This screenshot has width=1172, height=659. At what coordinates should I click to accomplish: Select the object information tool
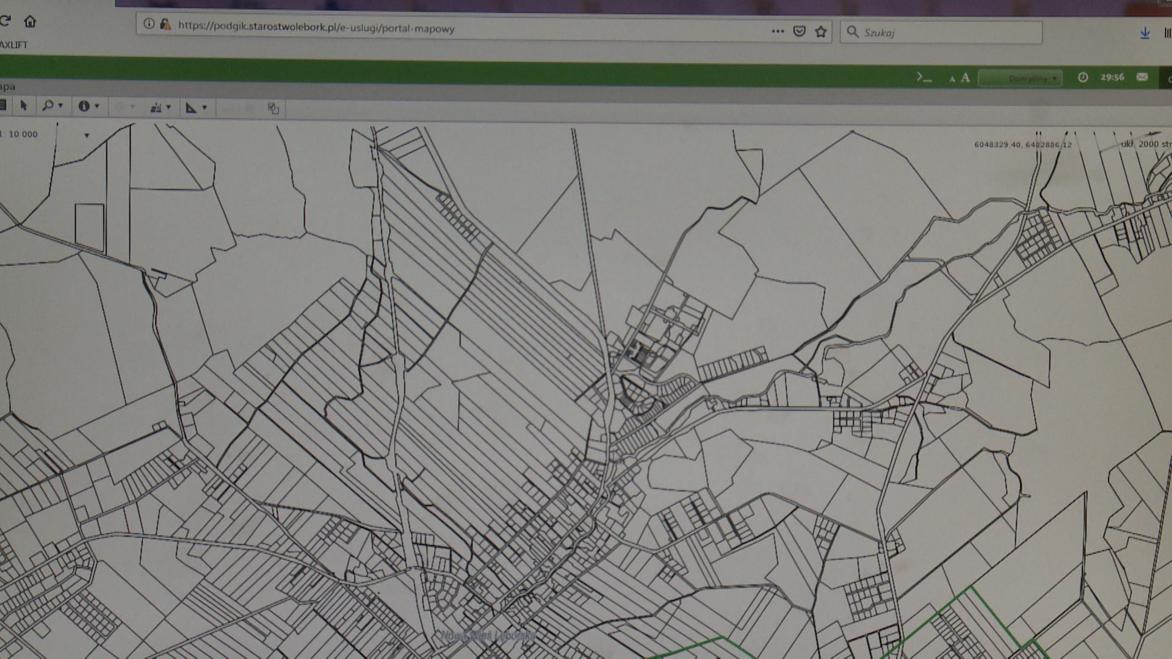coord(84,106)
